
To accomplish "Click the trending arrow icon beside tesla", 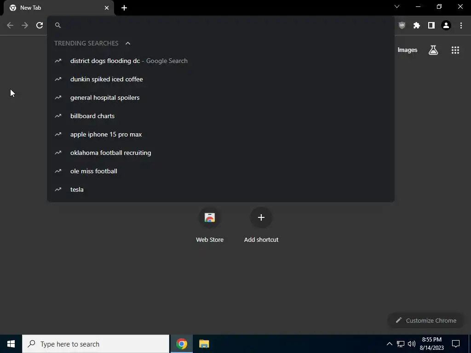I will pyautogui.click(x=58, y=189).
